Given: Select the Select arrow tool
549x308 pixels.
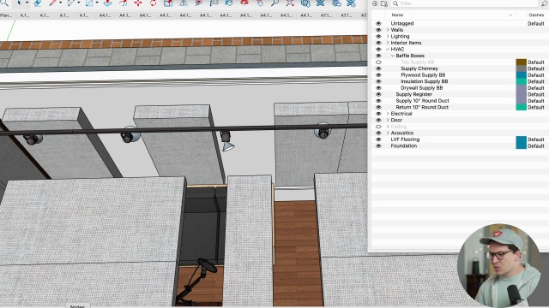Looking at the screenshot, I should pyautogui.click(x=19, y=3).
